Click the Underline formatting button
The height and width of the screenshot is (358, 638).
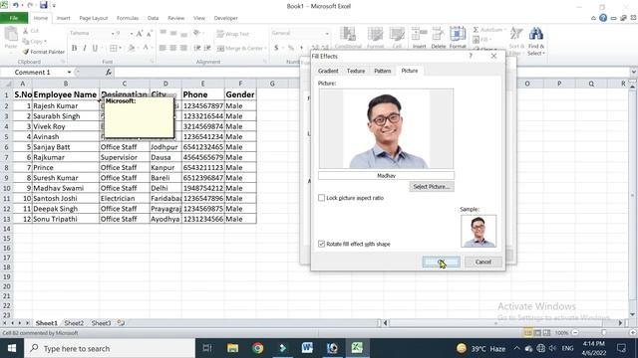95,48
